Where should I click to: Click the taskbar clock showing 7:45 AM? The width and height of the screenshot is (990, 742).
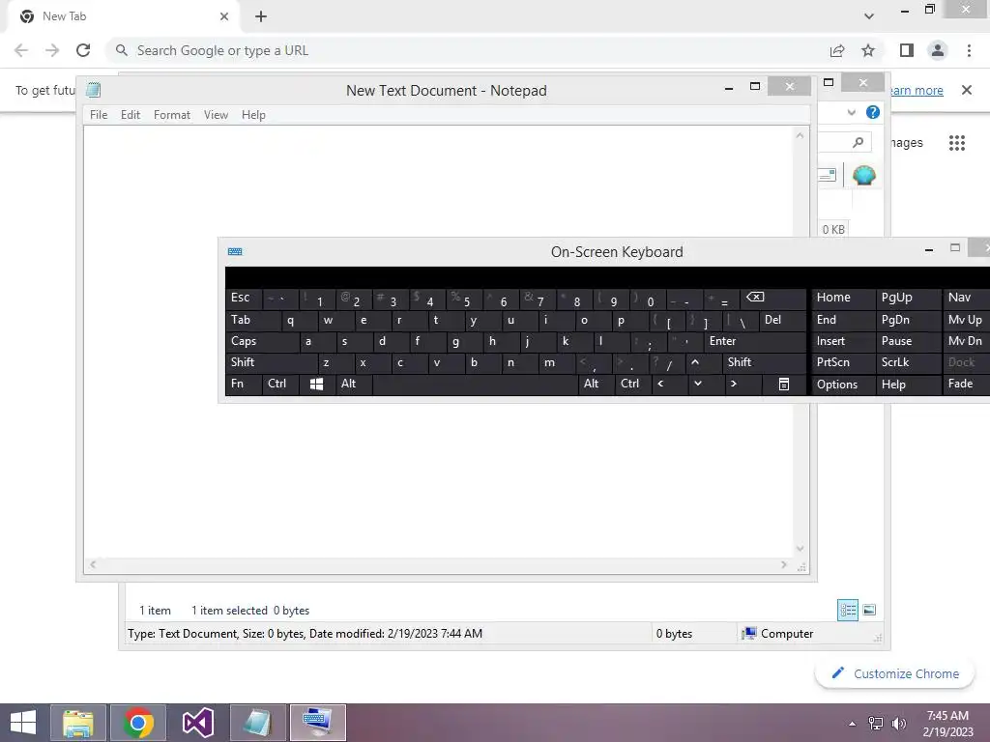947,716
